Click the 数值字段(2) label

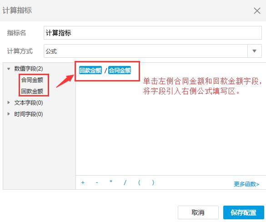[x=29, y=69]
